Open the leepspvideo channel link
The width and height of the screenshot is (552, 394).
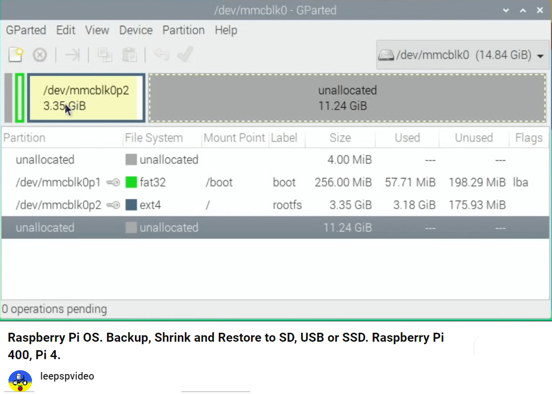(x=67, y=376)
